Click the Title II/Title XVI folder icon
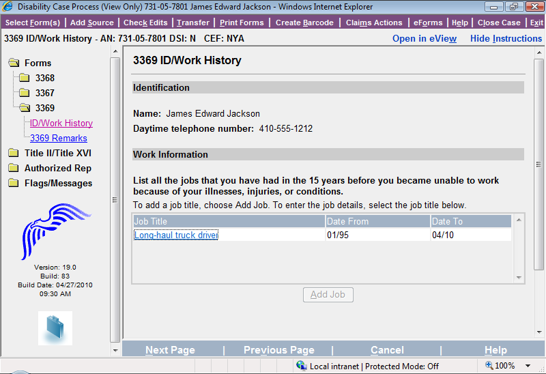The width and height of the screenshot is (546, 374). coord(14,153)
